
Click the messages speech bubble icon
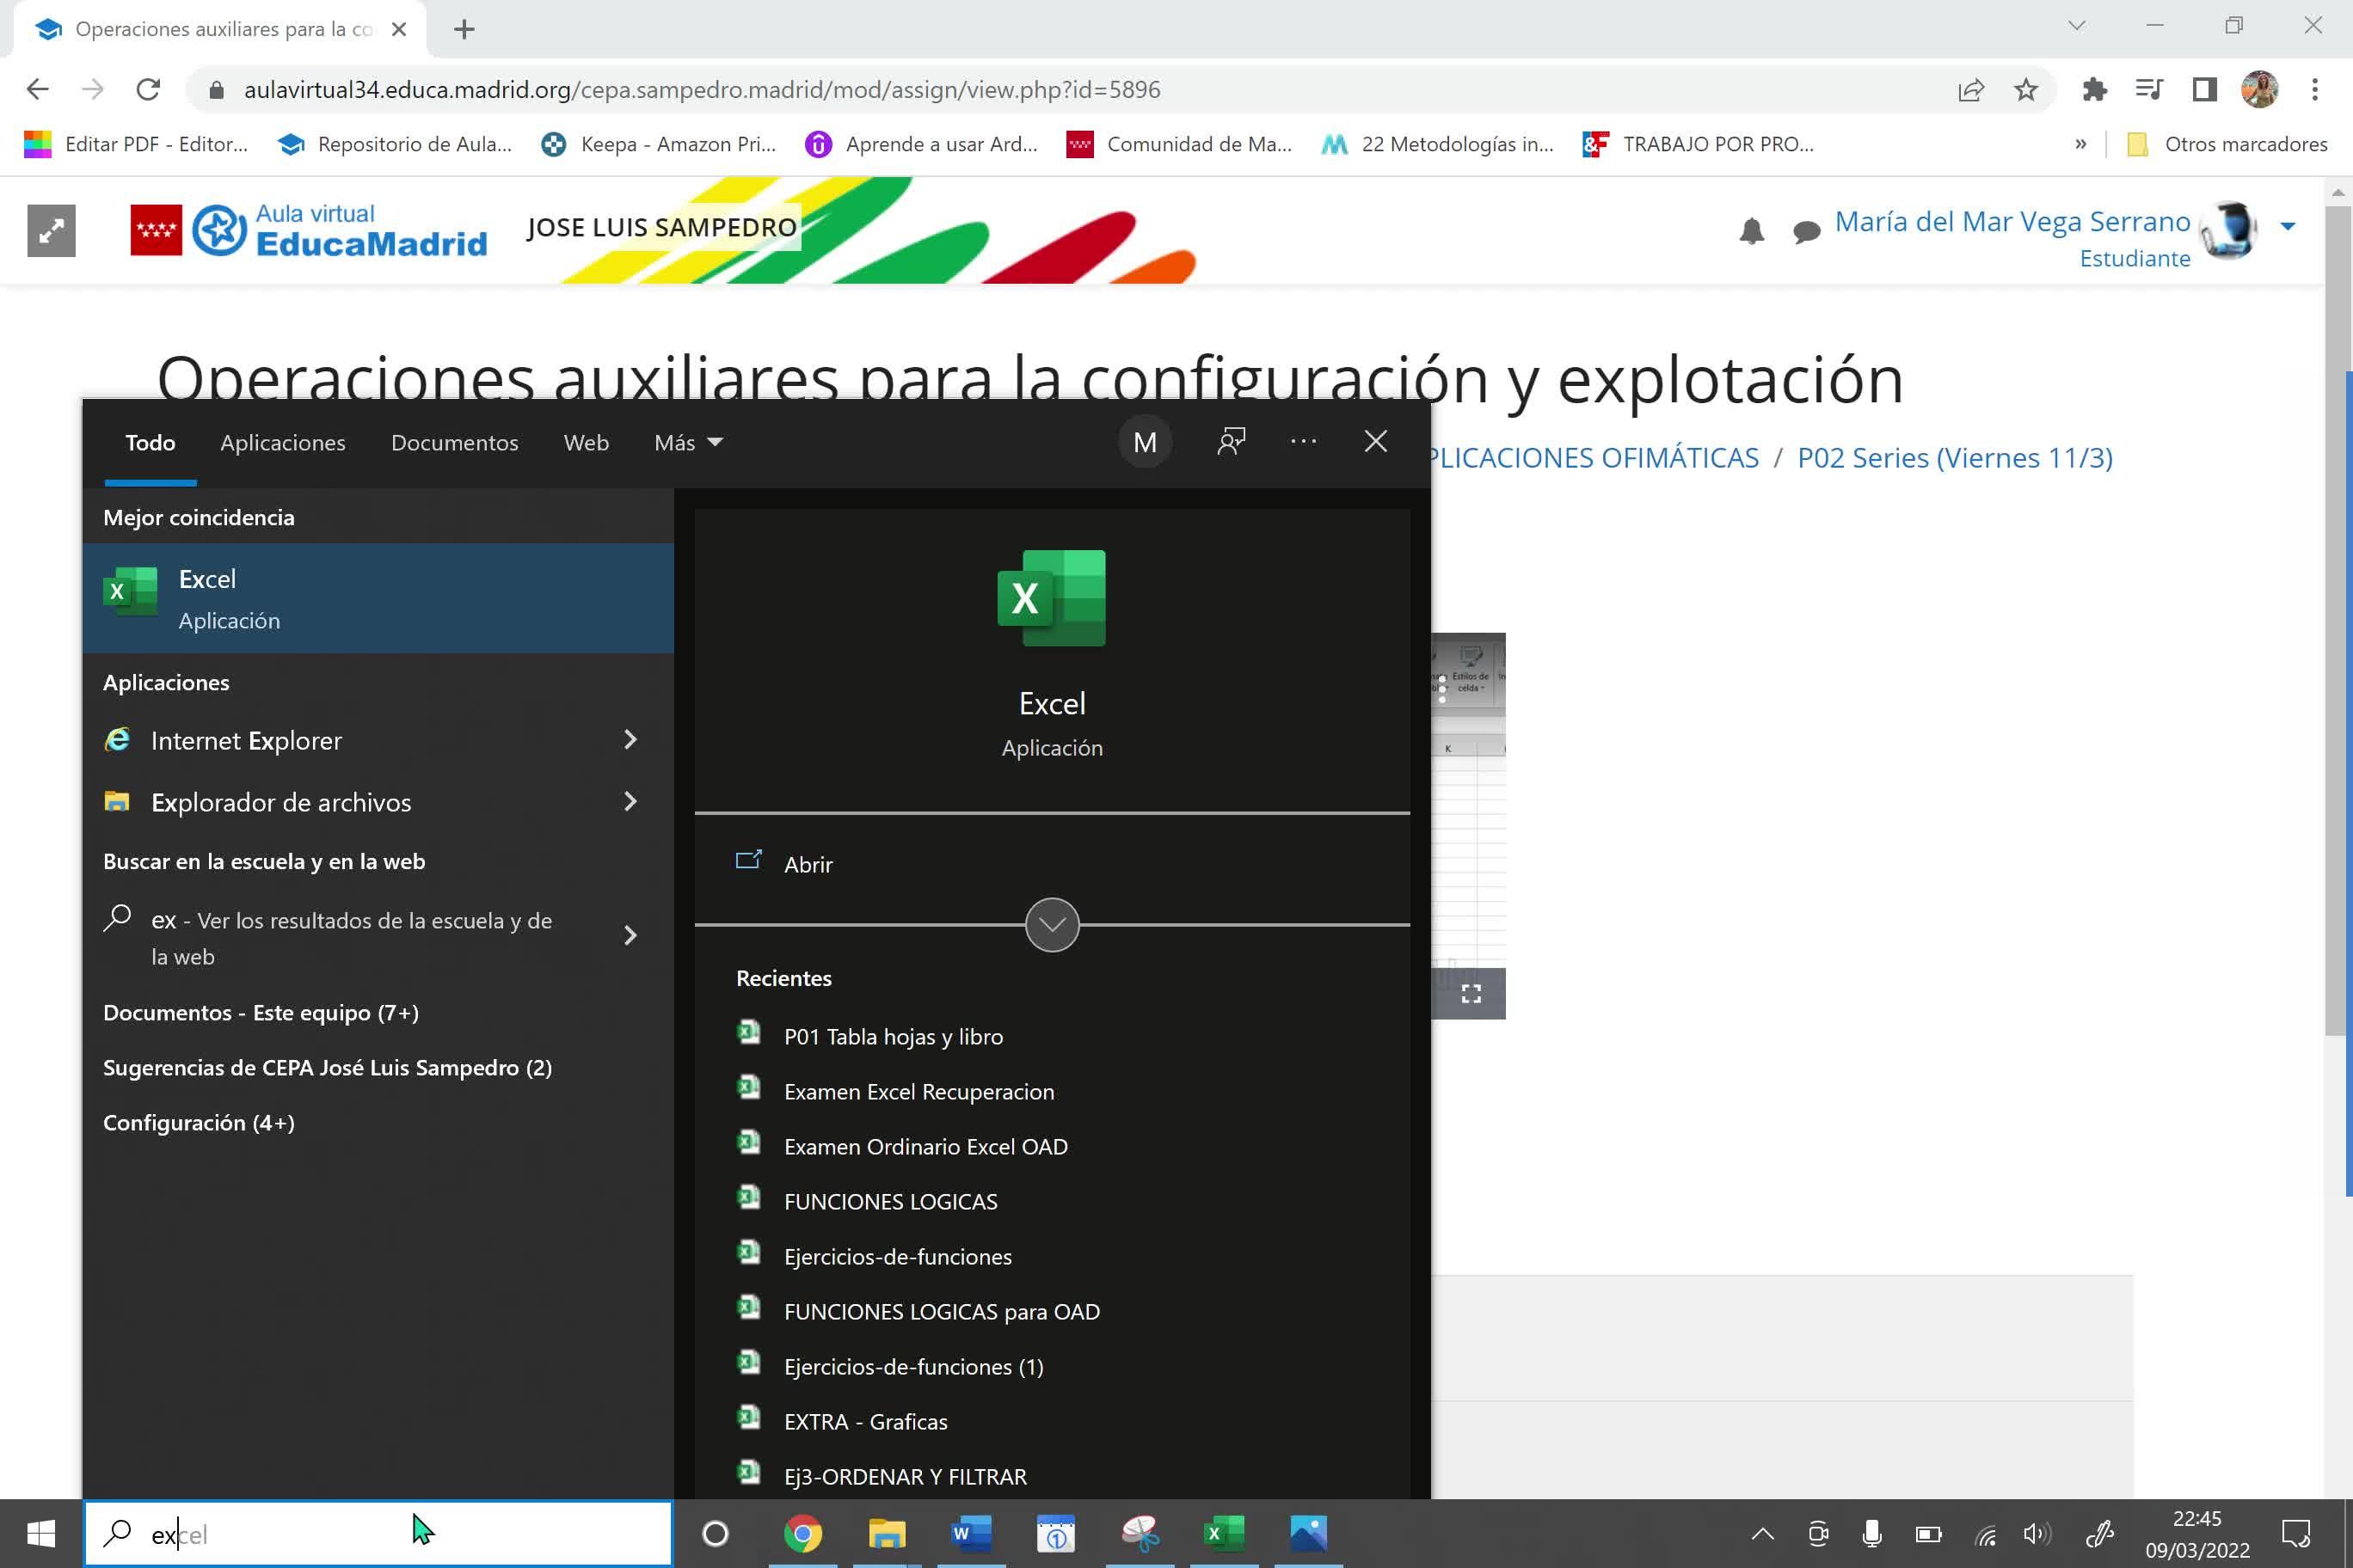pos(1806,232)
